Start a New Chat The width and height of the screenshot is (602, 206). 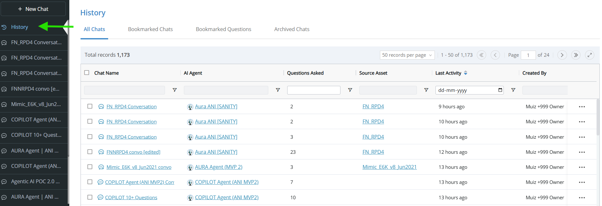[33, 9]
